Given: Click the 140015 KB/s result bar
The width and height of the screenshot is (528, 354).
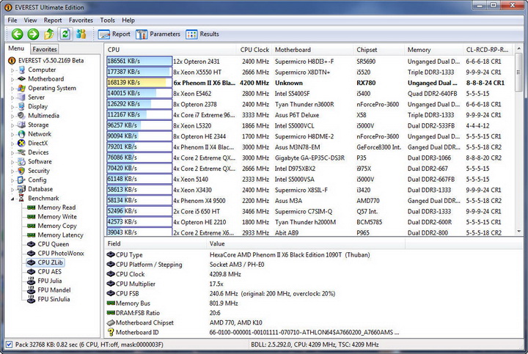Looking at the screenshot, I should point(139,93).
